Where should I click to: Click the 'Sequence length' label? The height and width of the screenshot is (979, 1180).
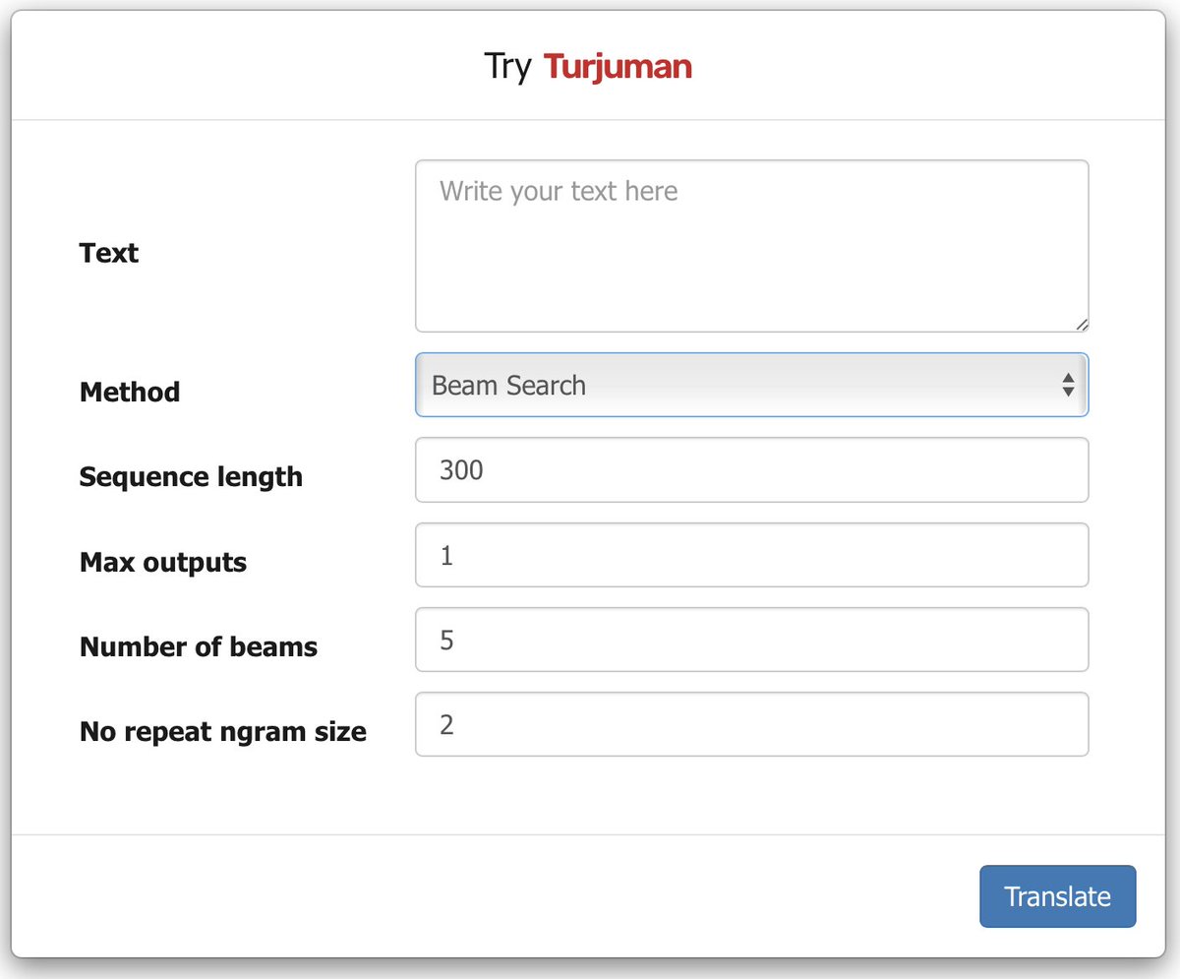click(191, 477)
